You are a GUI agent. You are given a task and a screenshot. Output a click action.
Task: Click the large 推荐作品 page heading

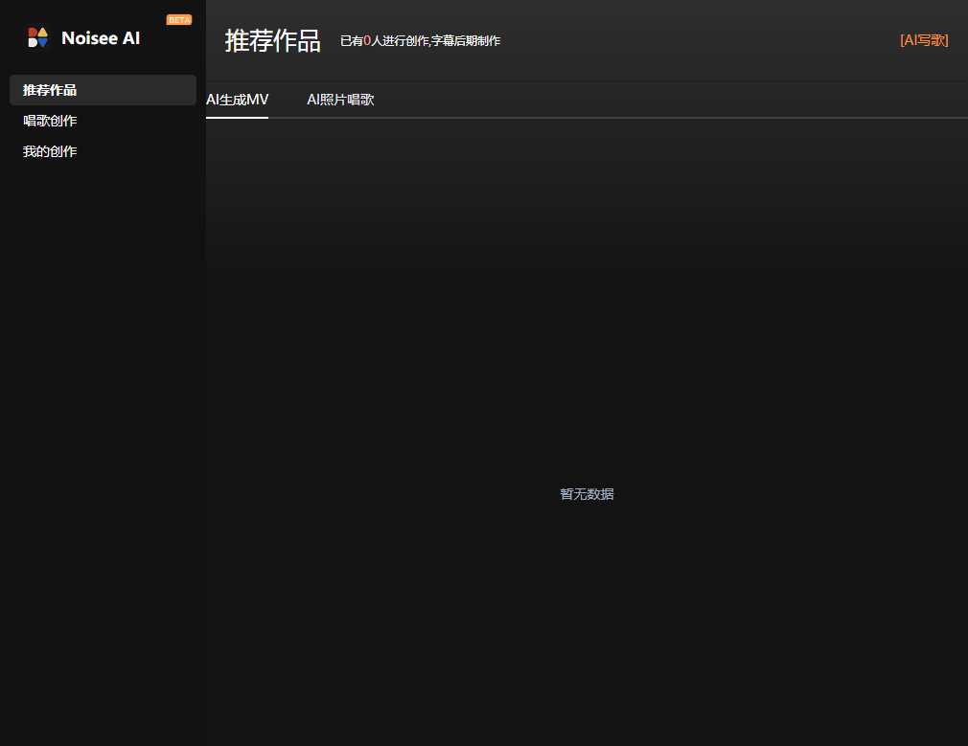click(272, 40)
